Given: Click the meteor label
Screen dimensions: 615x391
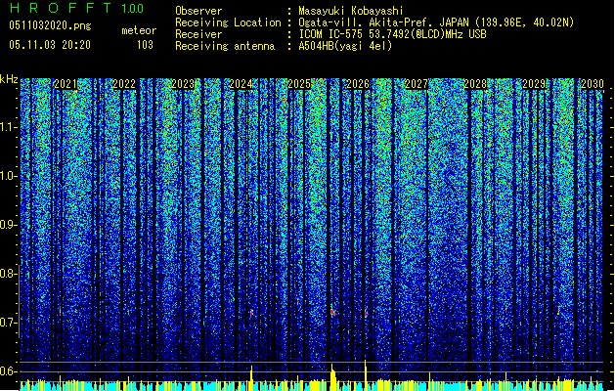Looking at the screenshot, I should point(139,30).
